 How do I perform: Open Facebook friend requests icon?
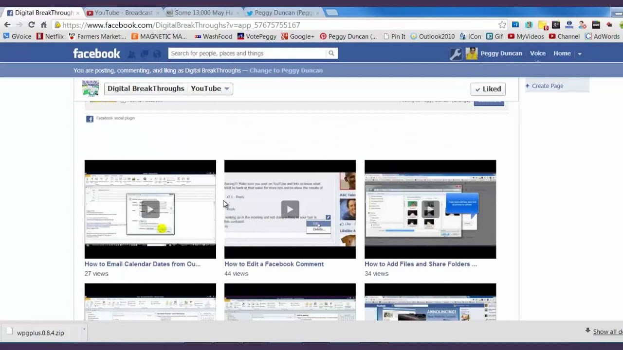pyautogui.click(x=131, y=54)
